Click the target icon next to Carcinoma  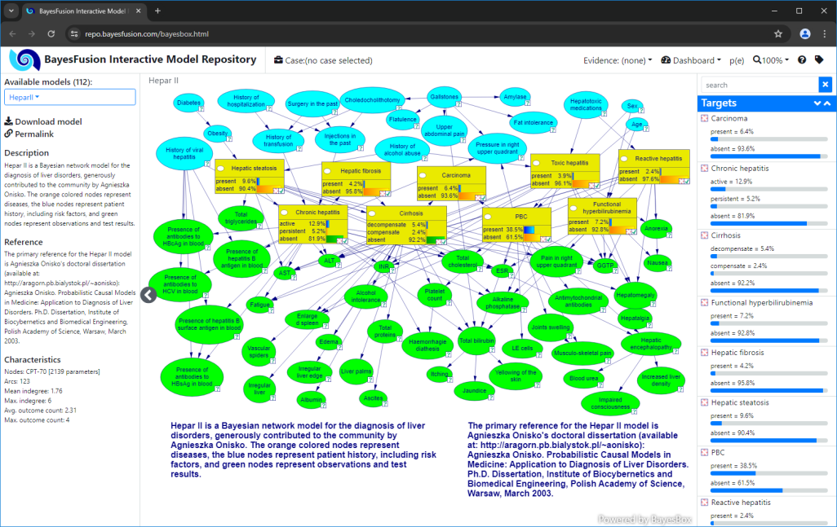coord(705,118)
